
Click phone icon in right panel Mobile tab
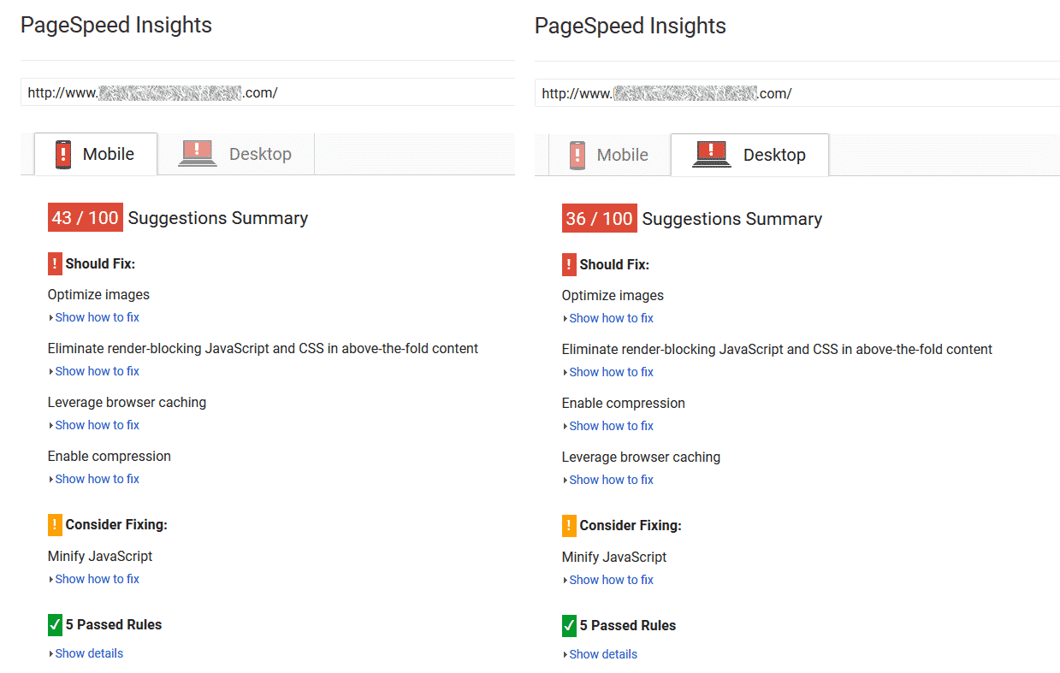(577, 156)
